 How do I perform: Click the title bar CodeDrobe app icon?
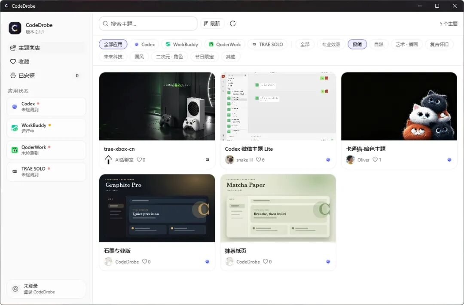[6, 6]
